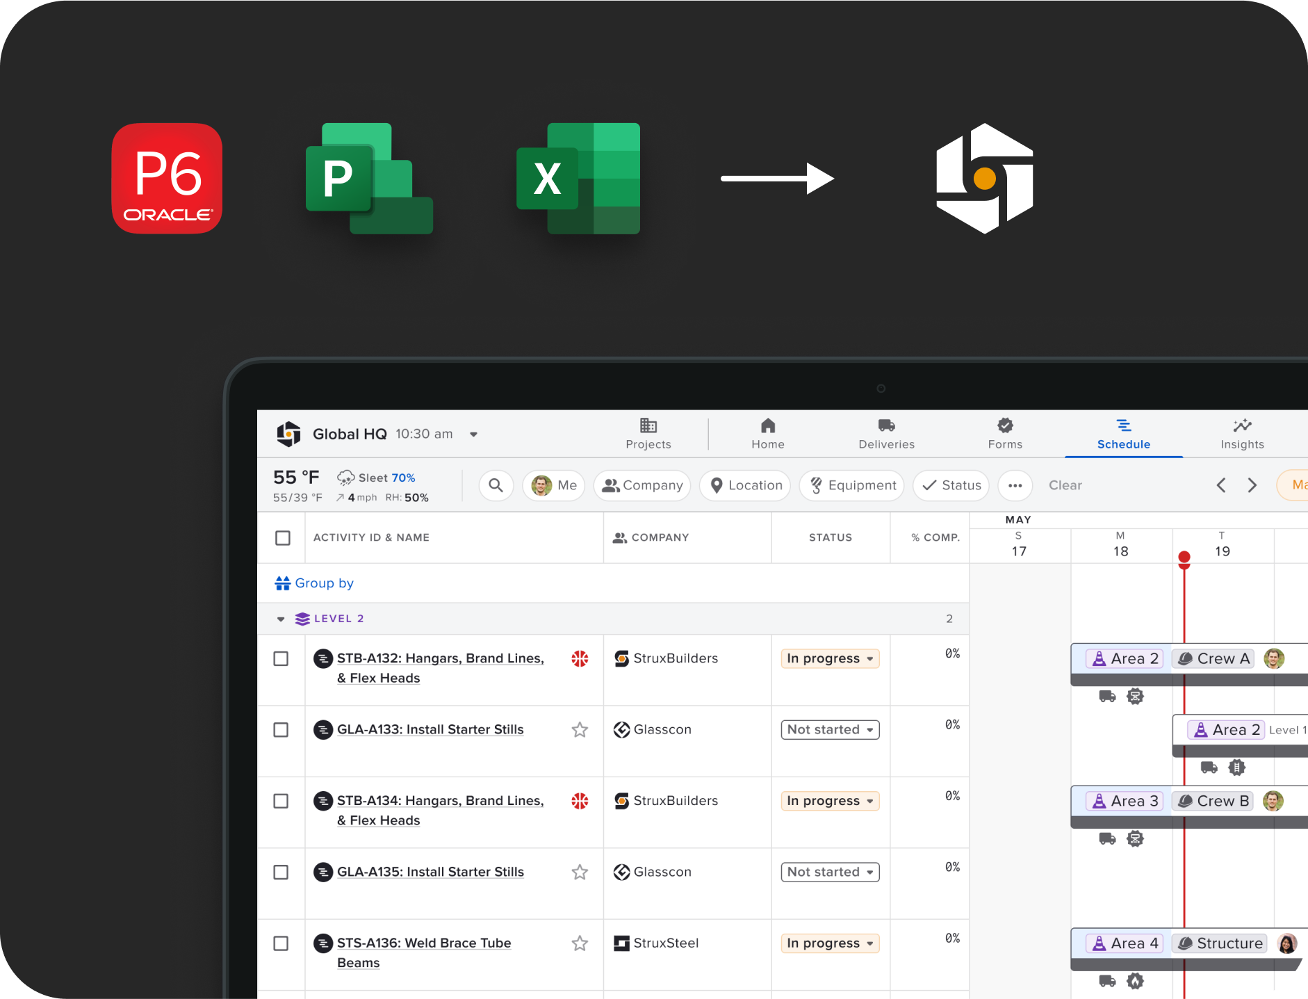Star the GLA-A135 activity
The height and width of the screenshot is (999, 1308).
[x=580, y=872]
